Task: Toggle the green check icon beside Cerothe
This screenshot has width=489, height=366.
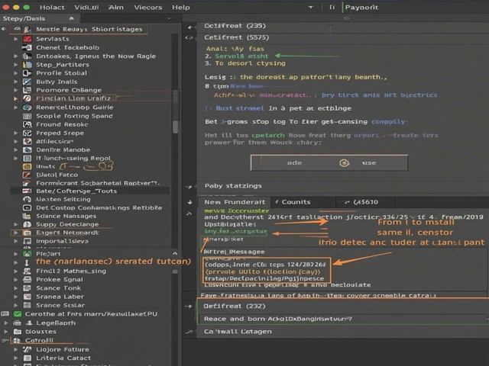Action: [18, 313]
